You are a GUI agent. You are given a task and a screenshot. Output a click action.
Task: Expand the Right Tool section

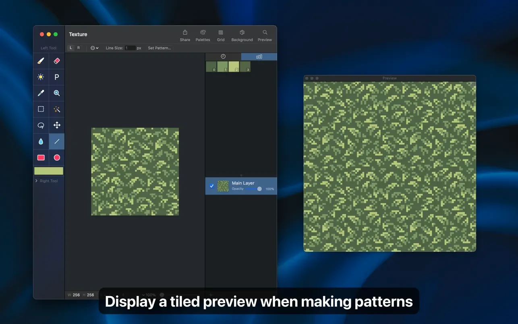tap(37, 181)
